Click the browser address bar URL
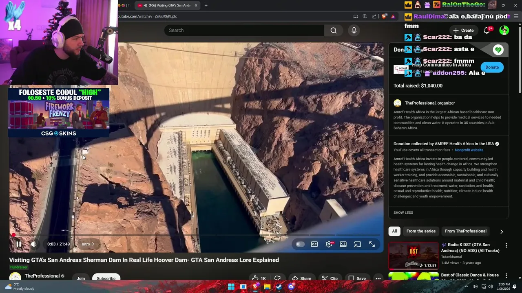 [x=148, y=16]
